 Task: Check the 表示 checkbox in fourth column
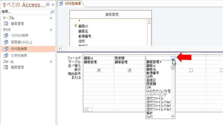point(191,70)
